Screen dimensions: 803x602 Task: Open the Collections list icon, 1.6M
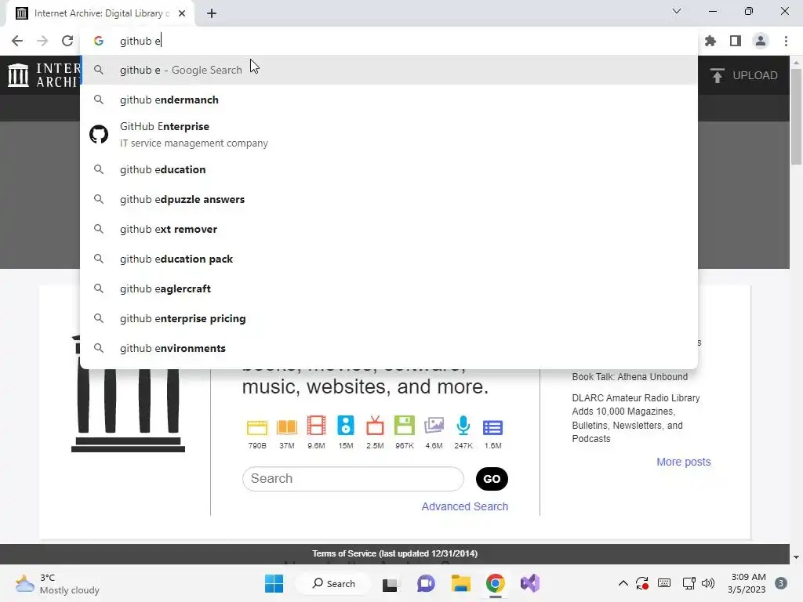click(x=492, y=427)
